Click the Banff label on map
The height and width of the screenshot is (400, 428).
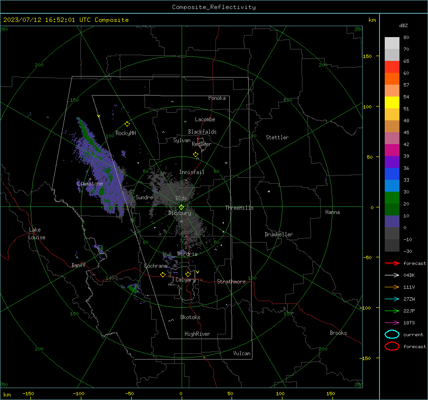(x=78, y=265)
